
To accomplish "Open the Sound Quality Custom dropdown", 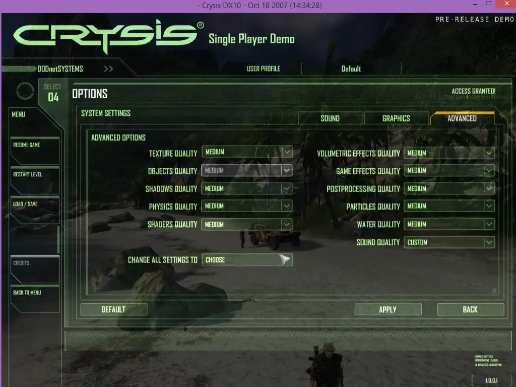I will (x=449, y=242).
